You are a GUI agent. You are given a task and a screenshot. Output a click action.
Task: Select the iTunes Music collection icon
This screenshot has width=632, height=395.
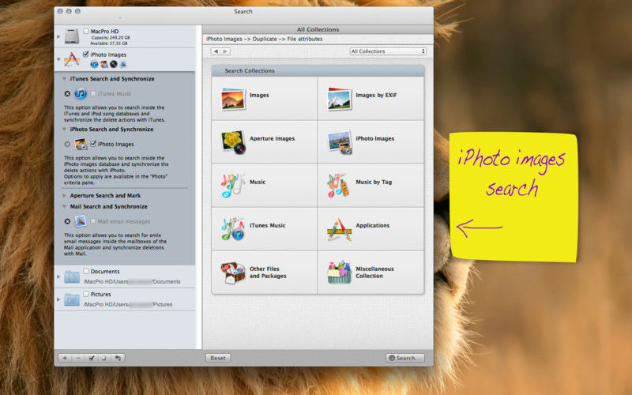click(233, 226)
